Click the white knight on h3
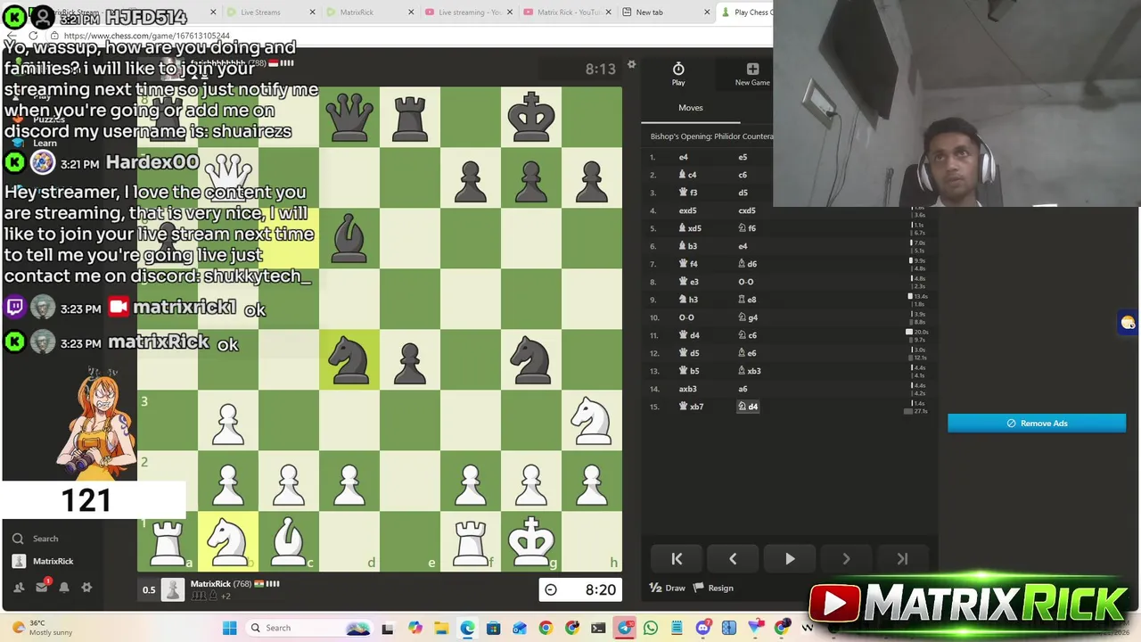 point(592,420)
